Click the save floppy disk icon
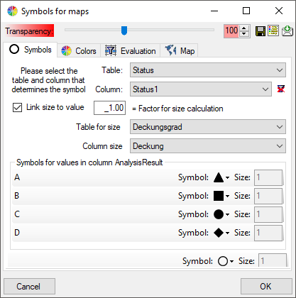Viewport: 296px width, 298px height. (261, 31)
